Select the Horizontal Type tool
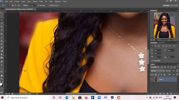Screen dimensions: 179x100 tap(2, 65)
